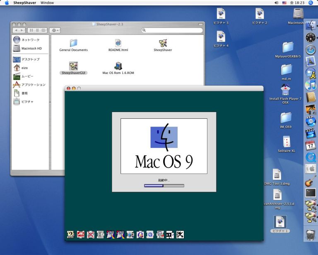Viewport: 318px width, 255px height.
Task: Open the Finder icon in the Dock
Action: tap(311, 26)
